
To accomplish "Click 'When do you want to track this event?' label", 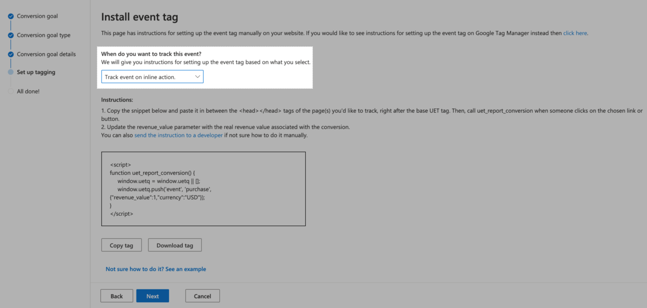I will (x=151, y=54).
